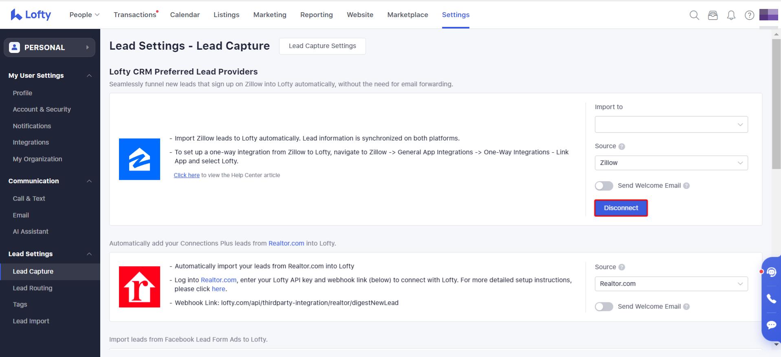Enable Zillow Send Welcome Email toggle
Image resolution: width=781 pixels, height=357 pixels.
coord(604,186)
